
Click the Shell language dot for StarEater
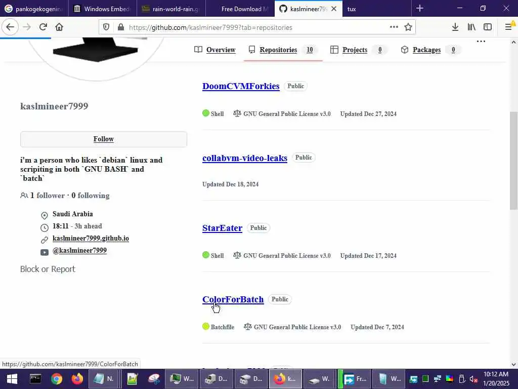coord(206,255)
